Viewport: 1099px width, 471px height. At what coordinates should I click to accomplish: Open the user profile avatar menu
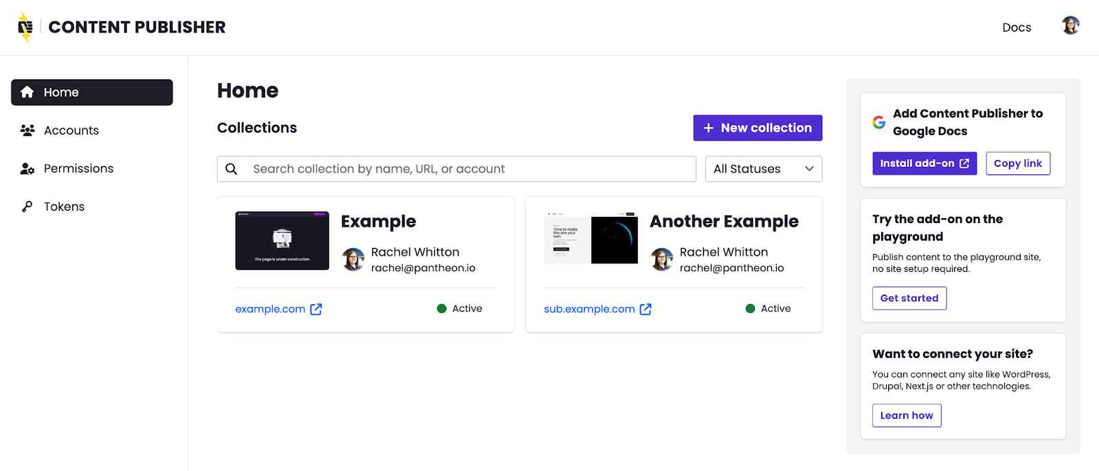(1070, 26)
